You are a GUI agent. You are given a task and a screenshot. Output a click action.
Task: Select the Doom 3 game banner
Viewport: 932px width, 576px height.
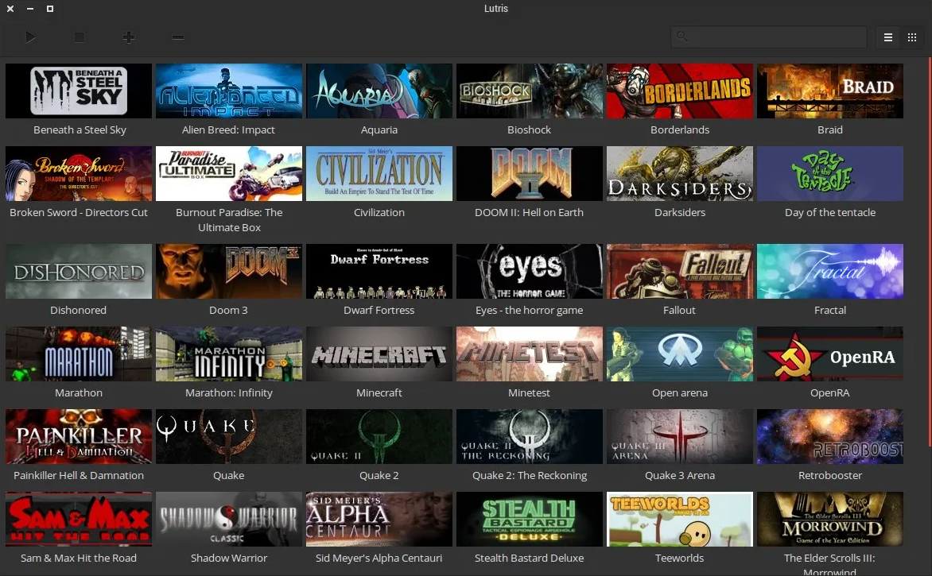tap(229, 272)
